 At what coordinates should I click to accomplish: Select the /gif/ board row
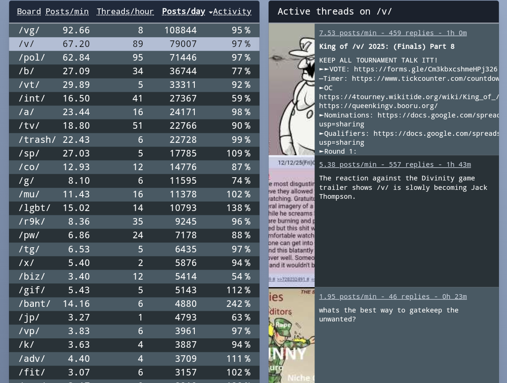coord(134,290)
